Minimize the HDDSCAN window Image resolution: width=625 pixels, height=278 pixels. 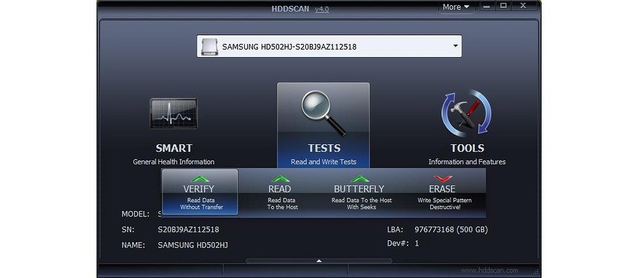(x=486, y=6)
